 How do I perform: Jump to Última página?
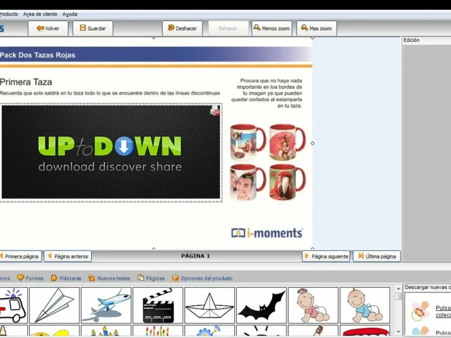click(377, 256)
